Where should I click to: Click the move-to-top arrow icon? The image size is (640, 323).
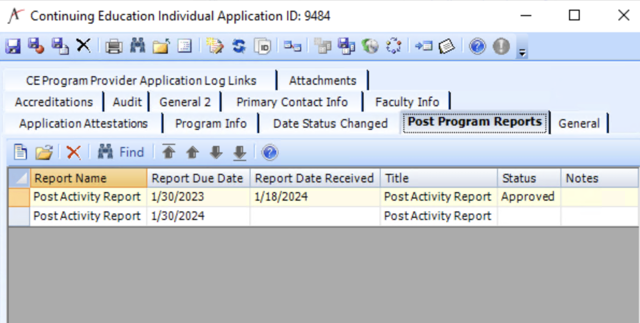coord(168,152)
